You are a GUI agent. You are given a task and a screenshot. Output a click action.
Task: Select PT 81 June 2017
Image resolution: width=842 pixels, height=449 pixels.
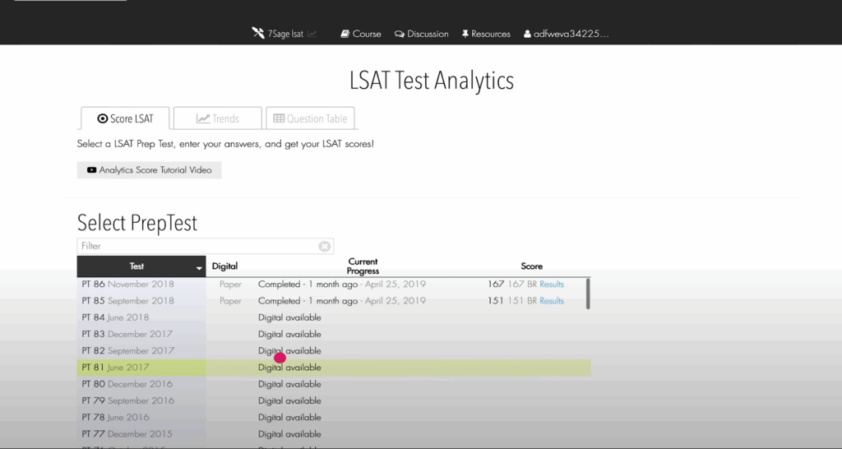(115, 368)
